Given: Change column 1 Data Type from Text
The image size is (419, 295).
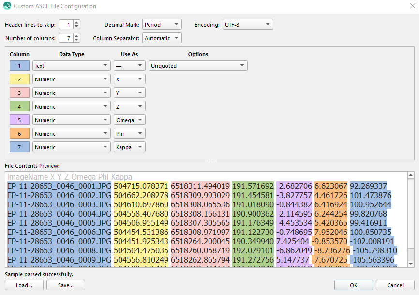Looking at the screenshot, I should click(x=72, y=65).
